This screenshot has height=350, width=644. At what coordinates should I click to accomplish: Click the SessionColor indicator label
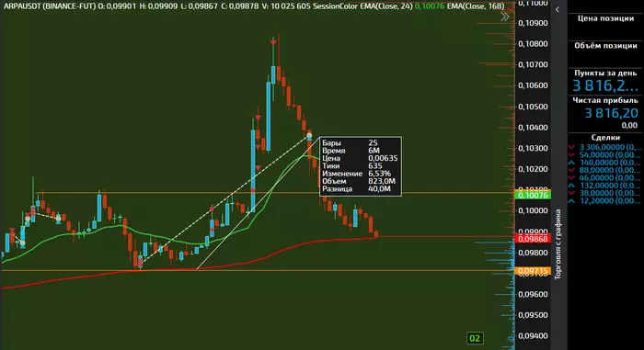tap(335, 6)
